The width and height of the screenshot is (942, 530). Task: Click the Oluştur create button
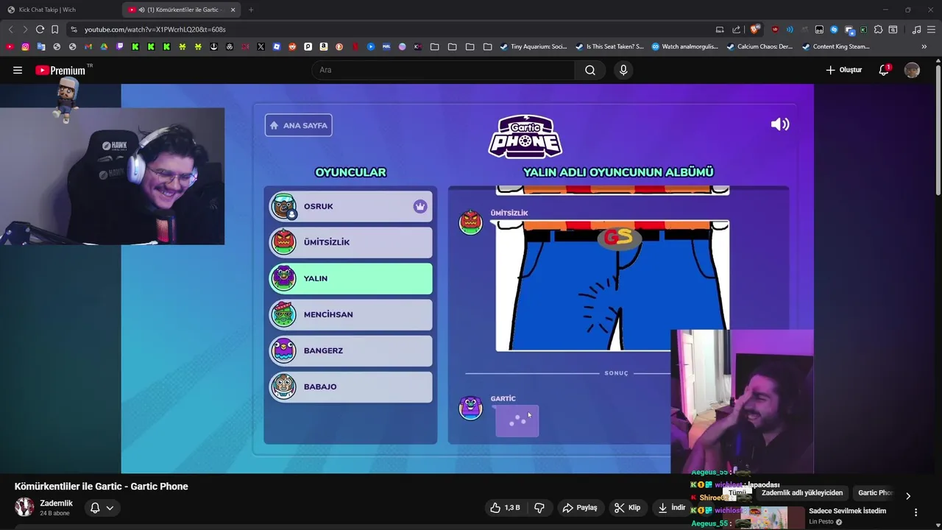(x=843, y=70)
